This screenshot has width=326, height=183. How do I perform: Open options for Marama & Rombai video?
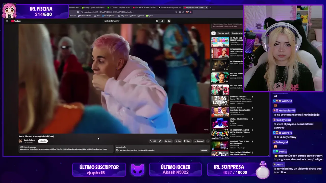(252, 108)
